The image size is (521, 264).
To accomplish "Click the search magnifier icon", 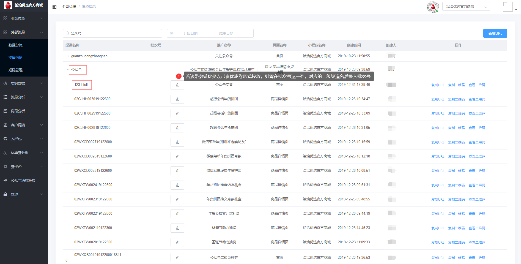I will pos(67,33).
